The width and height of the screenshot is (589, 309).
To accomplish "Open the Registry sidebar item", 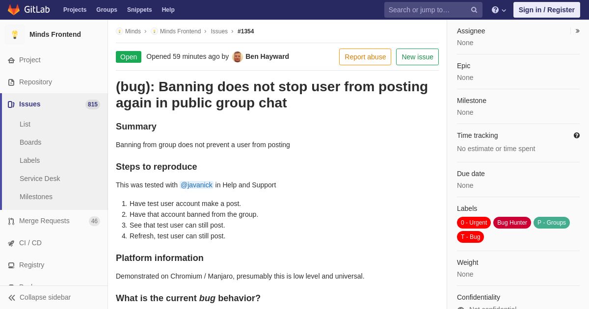I will coord(54,265).
